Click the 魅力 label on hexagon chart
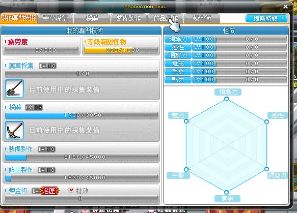This screenshot has height=213, width=297. (x=178, y=115)
